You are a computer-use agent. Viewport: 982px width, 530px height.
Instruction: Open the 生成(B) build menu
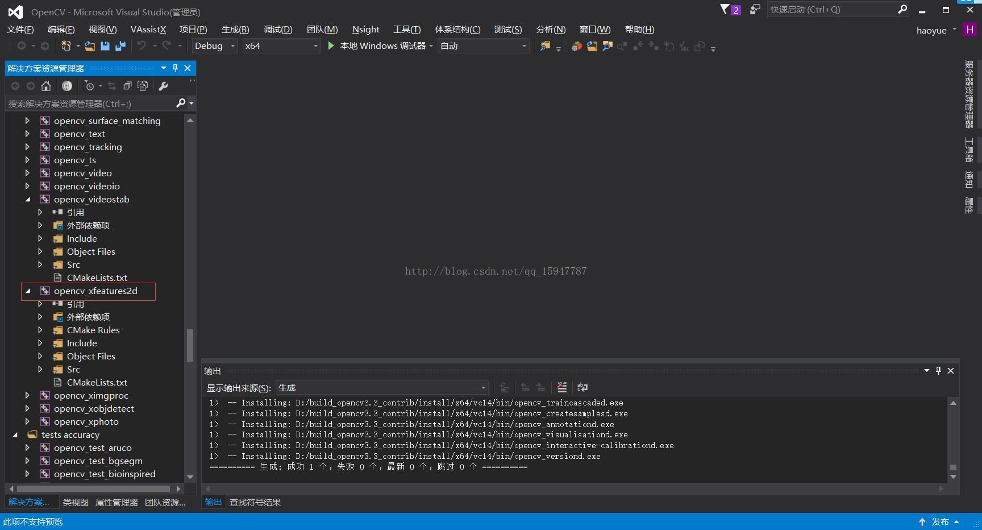coord(235,30)
